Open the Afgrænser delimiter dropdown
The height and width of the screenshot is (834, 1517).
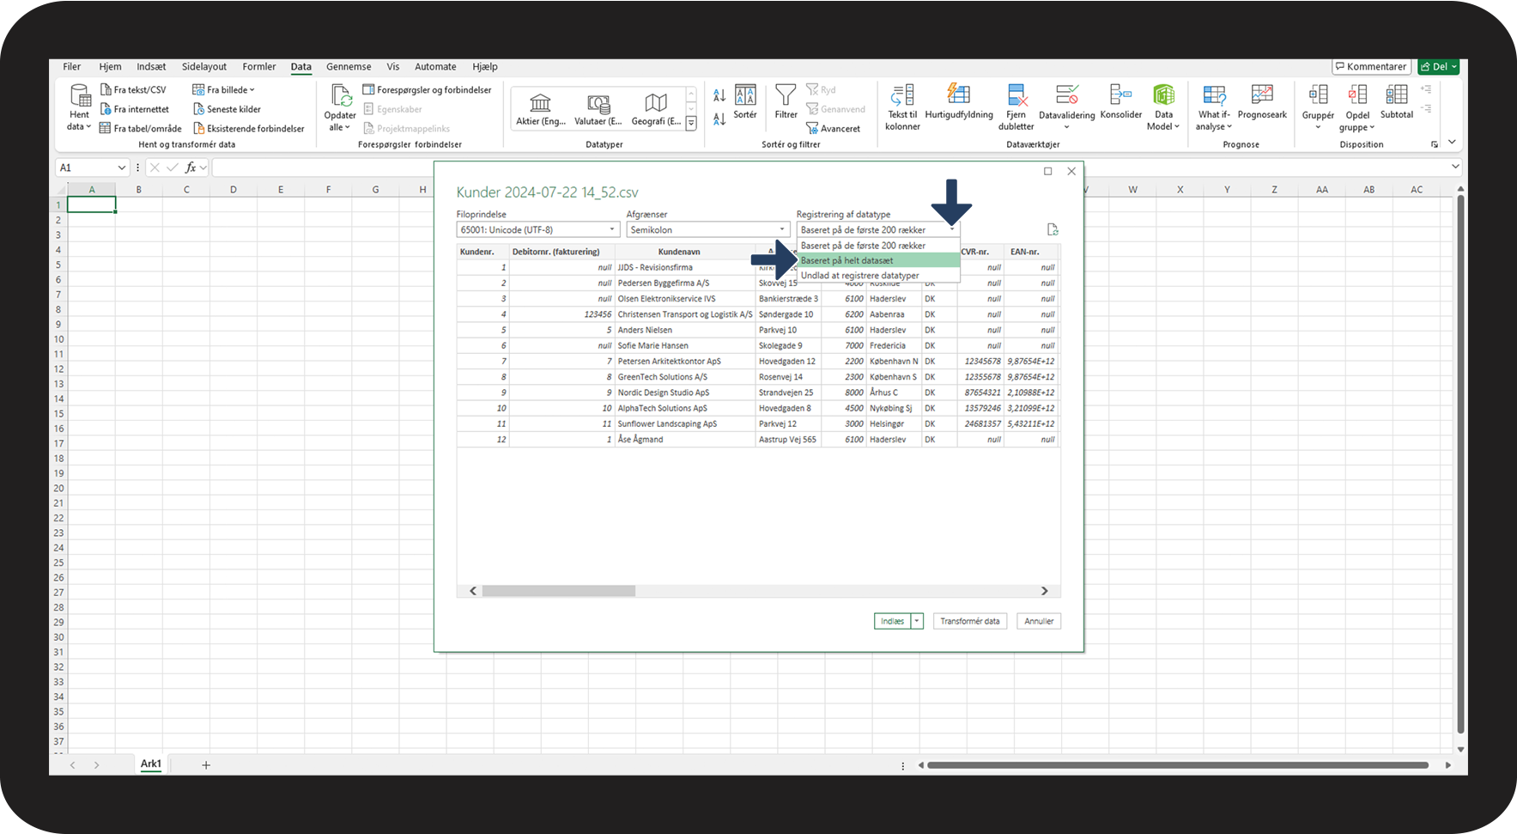(707, 229)
